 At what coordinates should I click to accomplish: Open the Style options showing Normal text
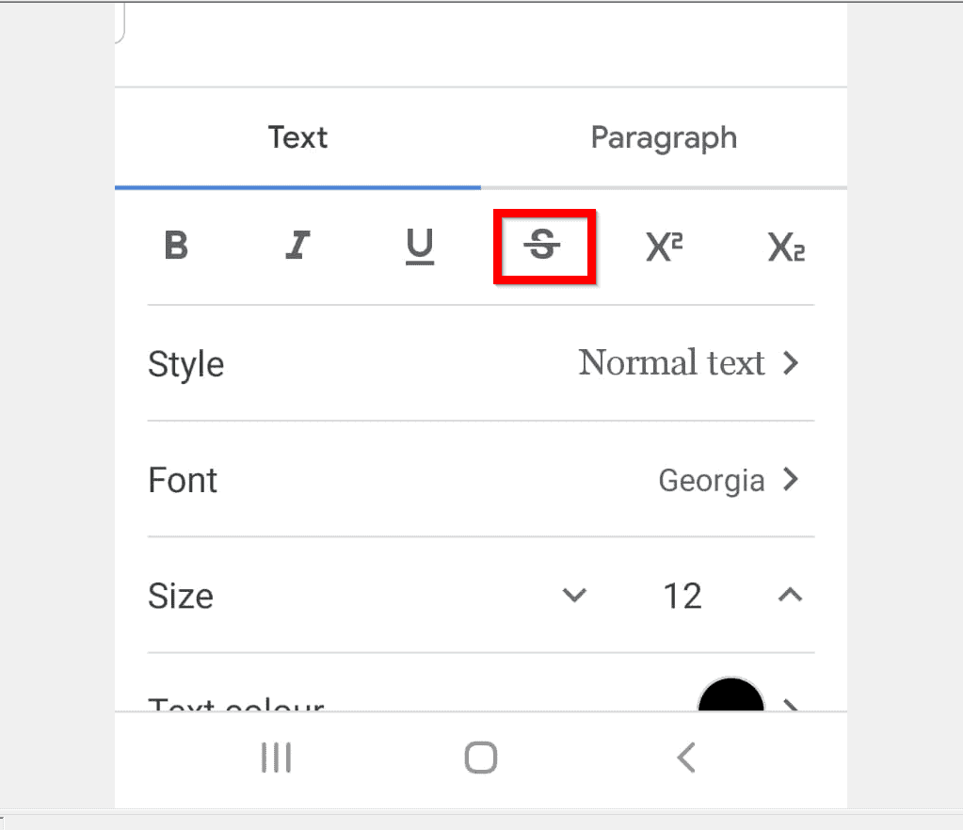click(x=480, y=364)
